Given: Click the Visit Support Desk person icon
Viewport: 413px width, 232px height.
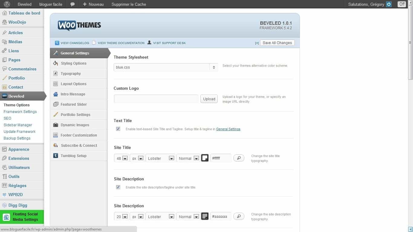Looking at the screenshot, I should click(x=149, y=43).
